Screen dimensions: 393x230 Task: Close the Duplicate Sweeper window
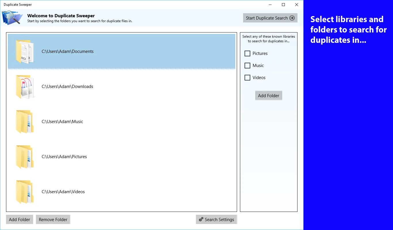click(297, 5)
